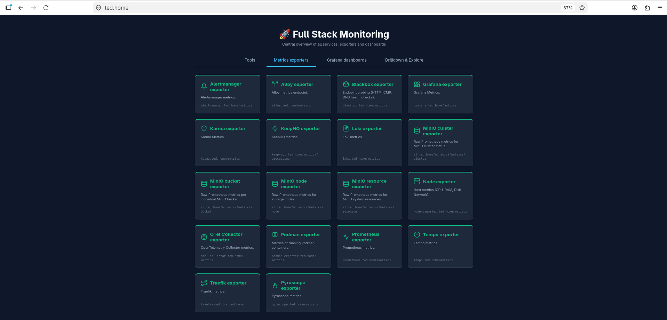The height and width of the screenshot is (320, 667).
Task: Click the bell icon on Alertmanager exporter card
Action: [204, 87]
